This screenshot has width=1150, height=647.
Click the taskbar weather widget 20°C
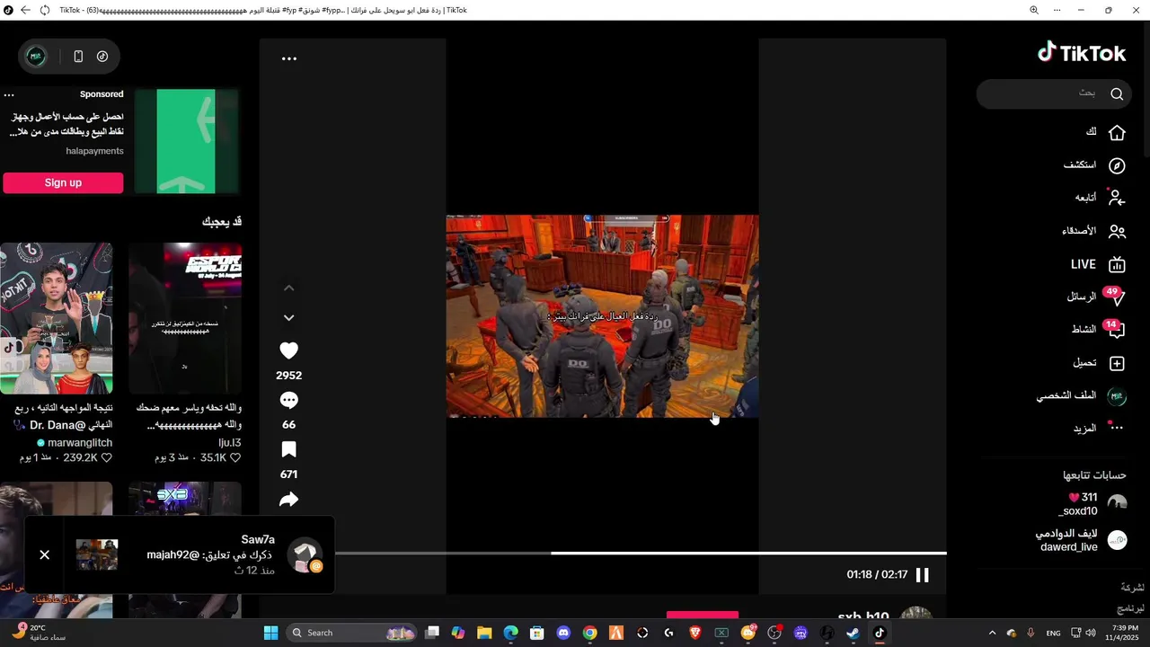38,633
